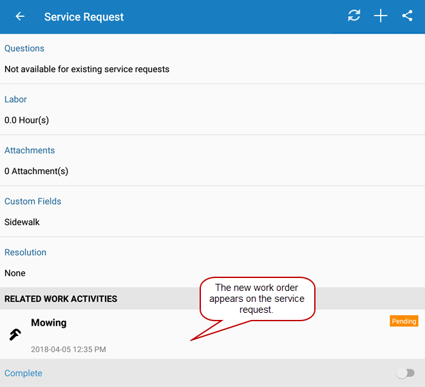This screenshot has height=387, width=425.
Task: Open the Mowing work order
Action: tap(49, 322)
